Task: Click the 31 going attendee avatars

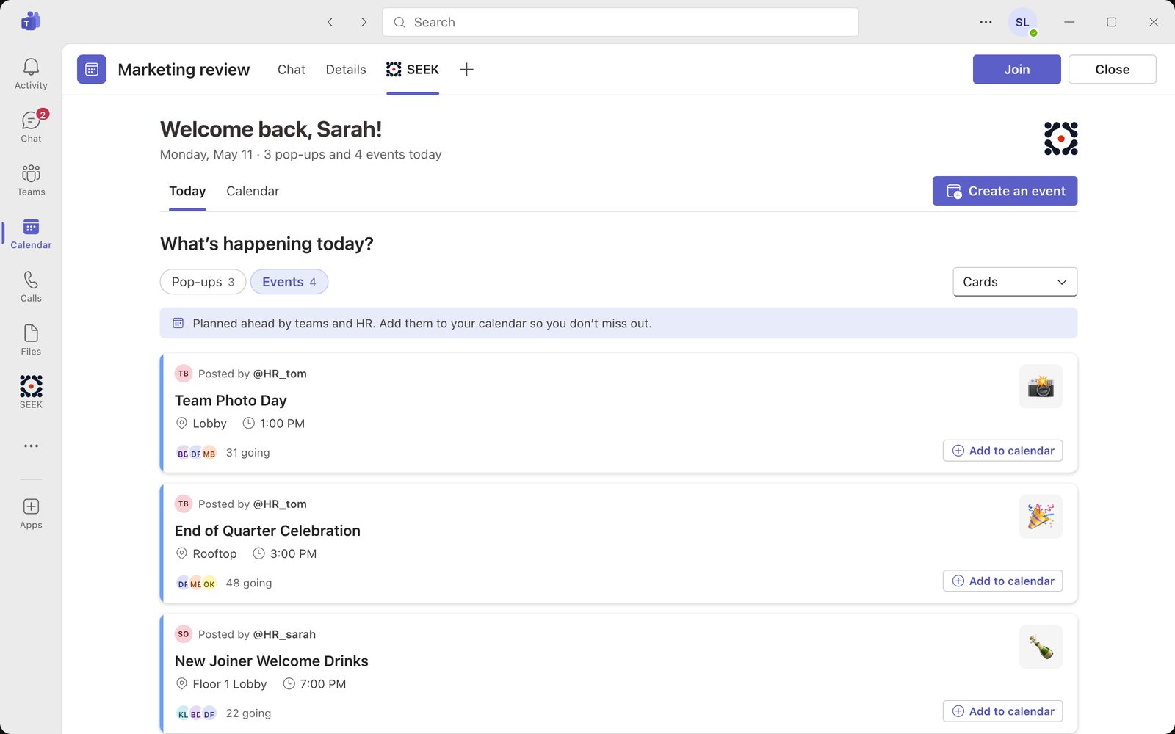Action: pyautogui.click(x=196, y=453)
